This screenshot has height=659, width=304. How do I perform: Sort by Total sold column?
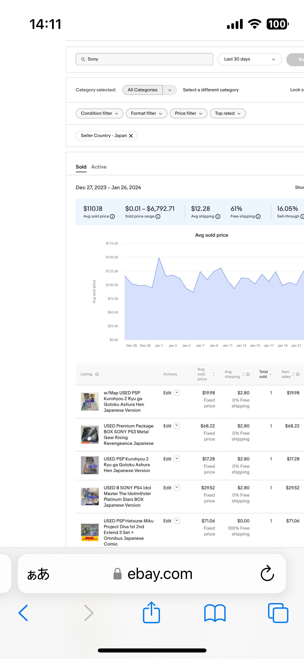pos(270,374)
